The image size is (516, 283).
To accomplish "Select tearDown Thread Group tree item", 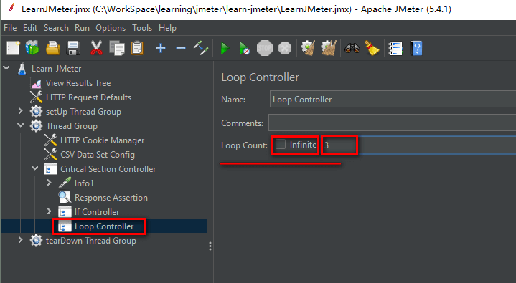I will [91, 241].
